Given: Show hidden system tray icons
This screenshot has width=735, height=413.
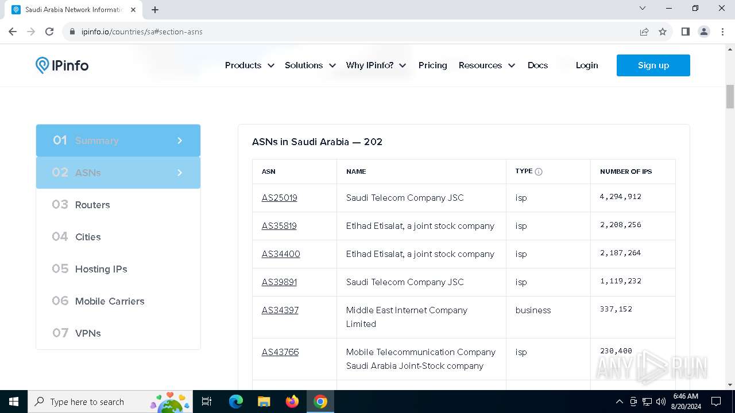Looking at the screenshot, I should click(x=619, y=402).
